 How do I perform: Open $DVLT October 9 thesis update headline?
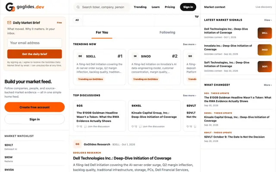click(234, 137)
